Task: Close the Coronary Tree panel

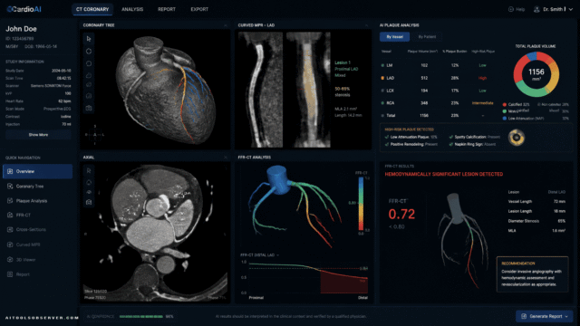Action: coord(226,25)
